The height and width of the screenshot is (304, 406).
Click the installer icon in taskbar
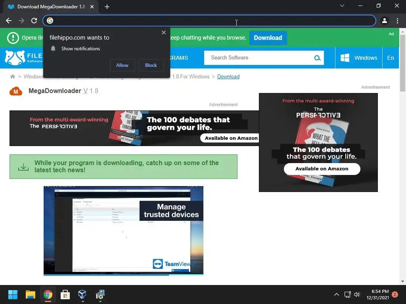pos(100,294)
